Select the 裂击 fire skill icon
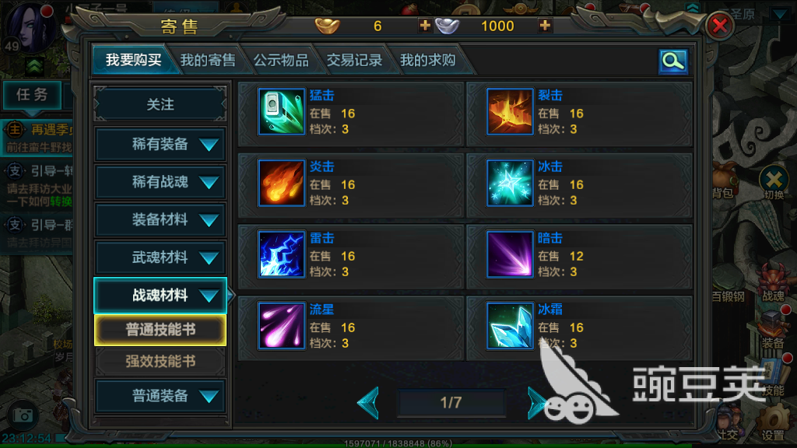 [x=509, y=111]
